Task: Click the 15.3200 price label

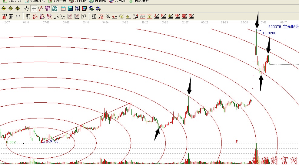Action: pyautogui.click(x=269, y=33)
